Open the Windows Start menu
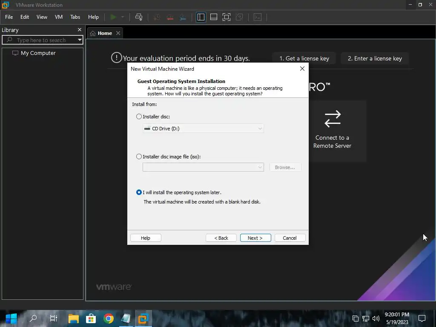436x327 pixels. click(x=11, y=318)
